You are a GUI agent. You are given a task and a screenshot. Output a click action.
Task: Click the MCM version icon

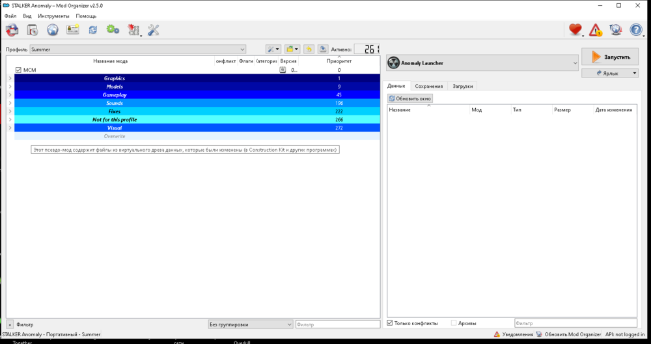pyautogui.click(x=283, y=70)
